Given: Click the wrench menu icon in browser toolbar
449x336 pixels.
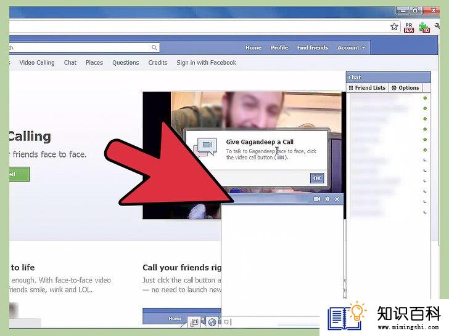Looking at the screenshot, I should 437,27.
